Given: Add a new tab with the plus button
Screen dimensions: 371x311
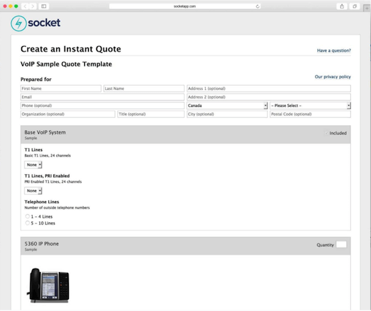Looking at the screenshot, I should [367, 8].
